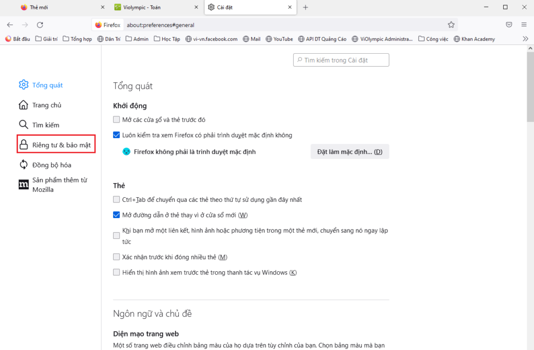Open the Pocket save icon
Screen dimensions: 534x350
point(509,25)
